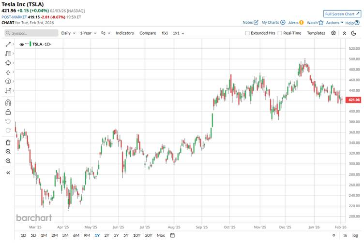Open chart settings gear icon
Screen dimensions: 364x243
pyautogui.click(x=334, y=33)
